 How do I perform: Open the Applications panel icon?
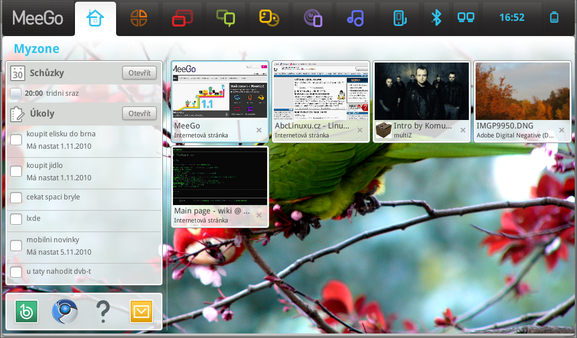[x=139, y=17]
